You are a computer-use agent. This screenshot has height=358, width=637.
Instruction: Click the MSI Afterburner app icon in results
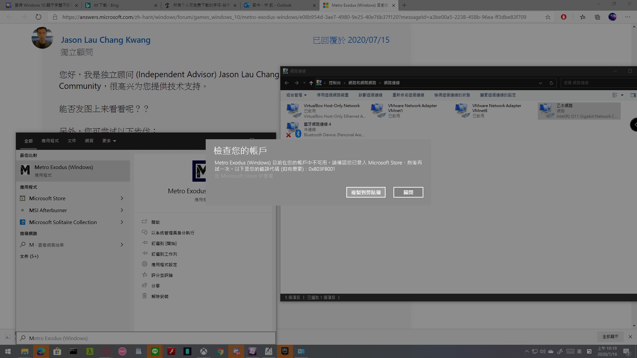[x=23, y=210]
